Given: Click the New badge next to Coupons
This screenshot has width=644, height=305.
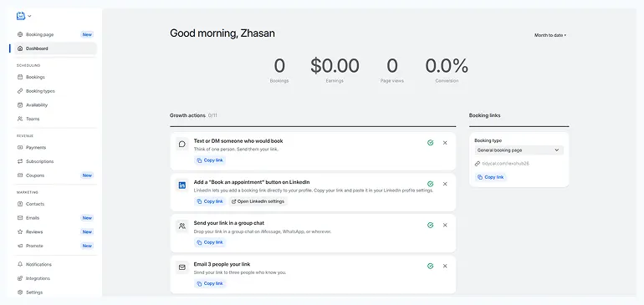Looking at the screenshot, I should [87, 175].
